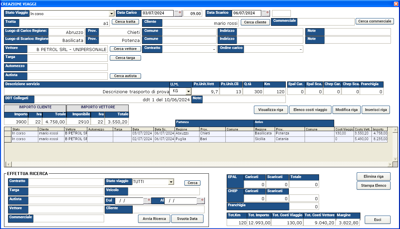This screenshot has width=400, height=229.
Task: Select the row selector for Puglia trip
Action: coord(7,139)
